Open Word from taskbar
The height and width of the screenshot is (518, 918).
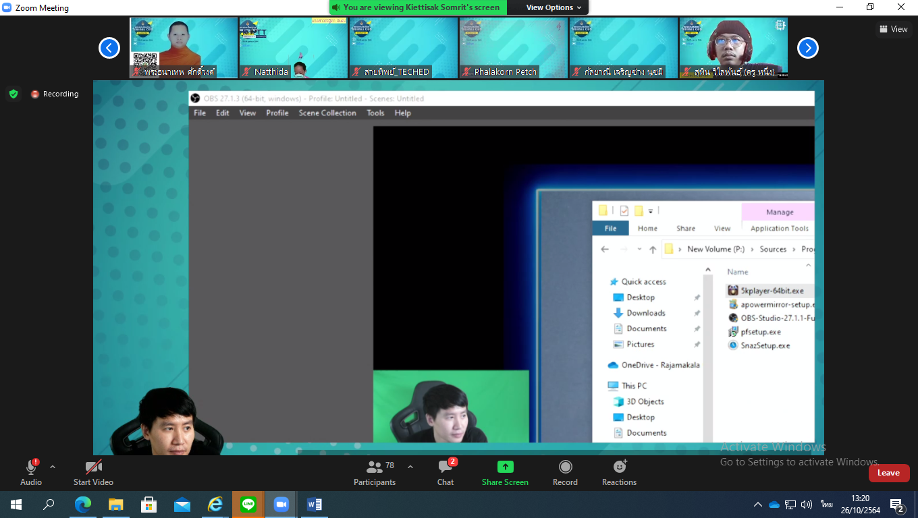315,505
